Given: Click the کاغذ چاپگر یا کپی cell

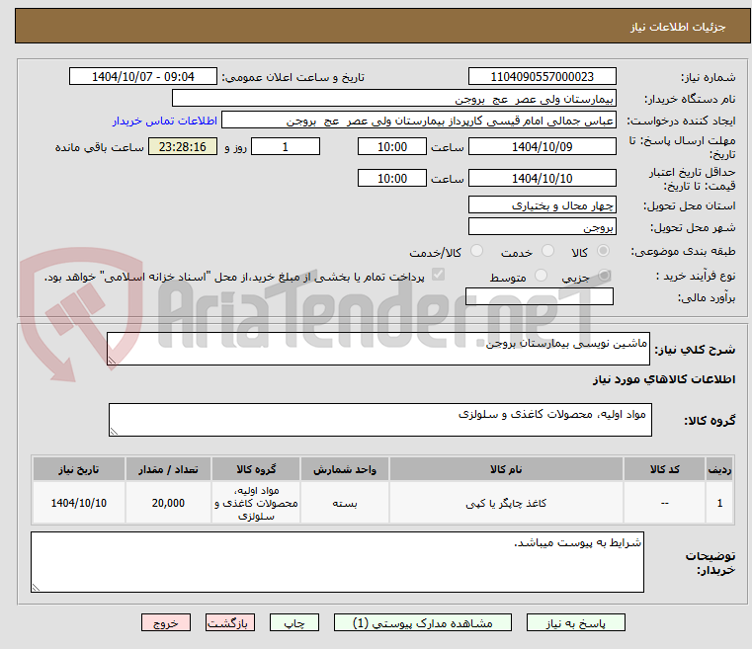Looking at the screenshot, I should 507,503.
